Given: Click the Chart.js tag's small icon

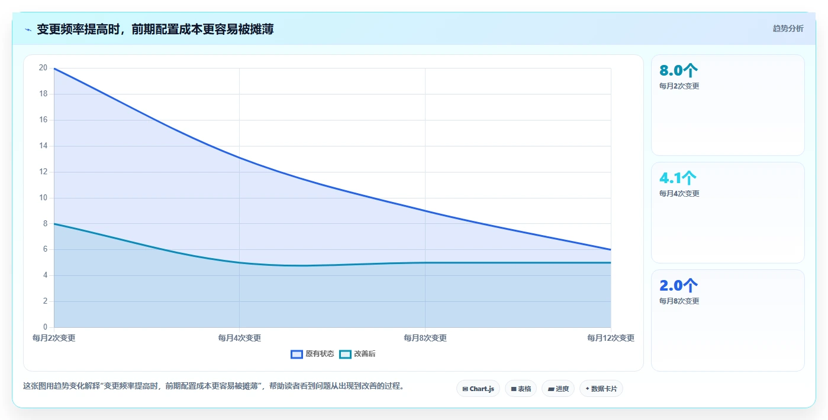Looking at the screenshot, I should (x=465, y=389).
